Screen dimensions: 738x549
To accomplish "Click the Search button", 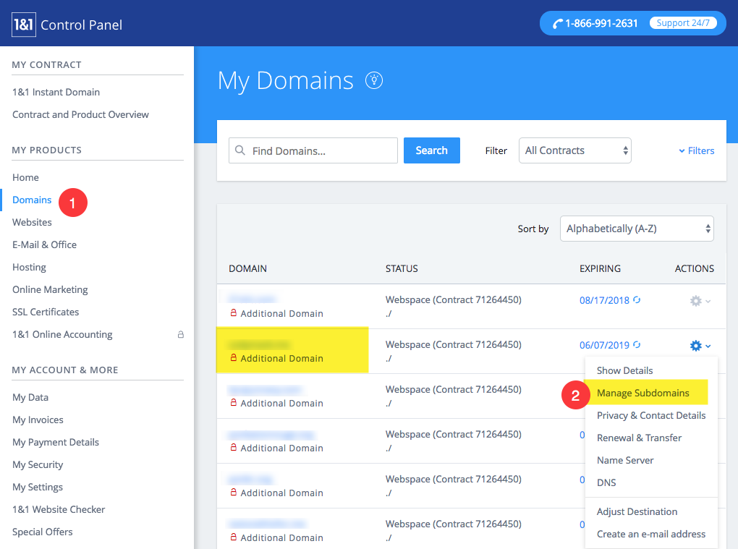I will coord(432,150).
